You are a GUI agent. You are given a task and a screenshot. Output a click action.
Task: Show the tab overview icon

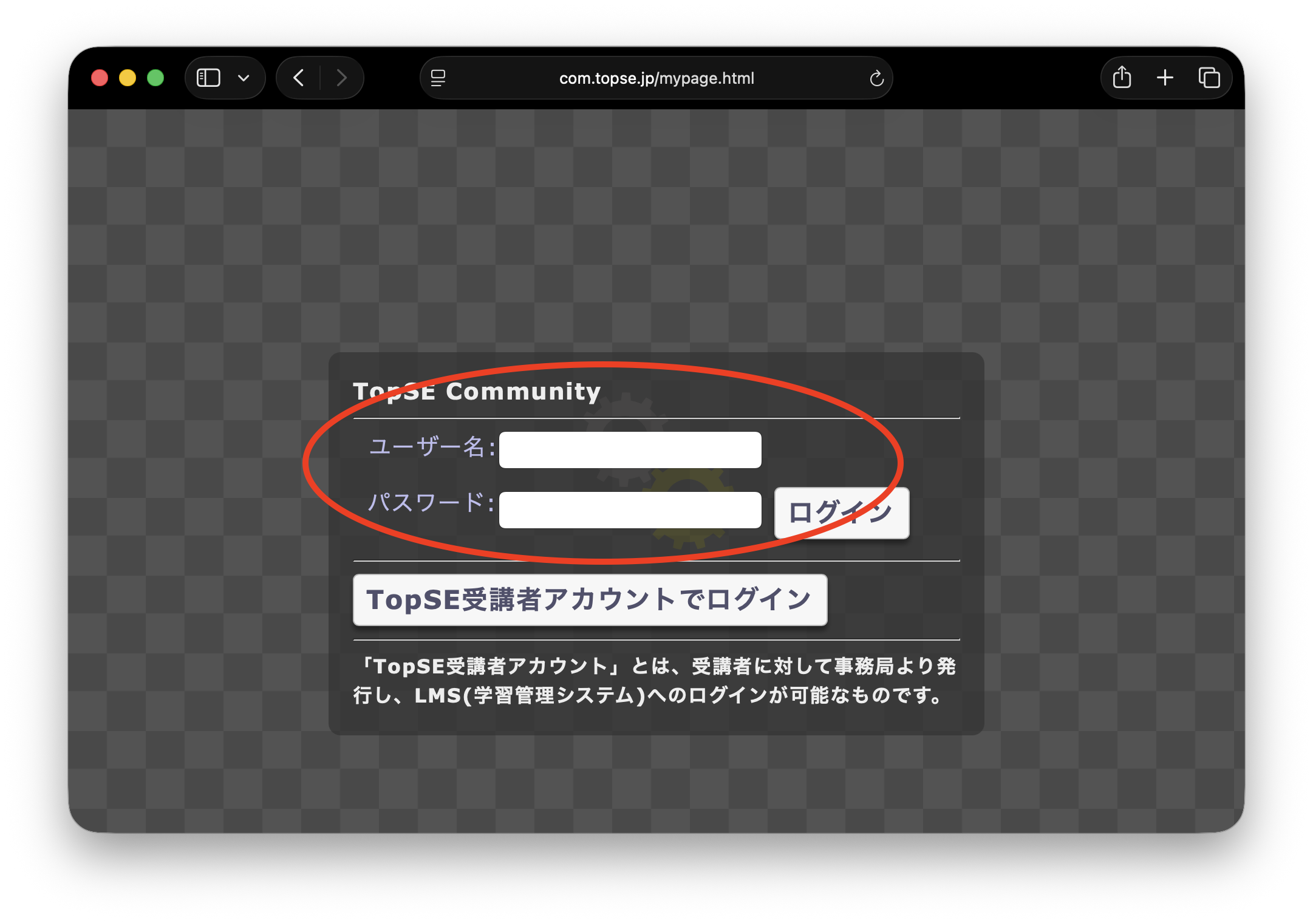click(1209, 78)
